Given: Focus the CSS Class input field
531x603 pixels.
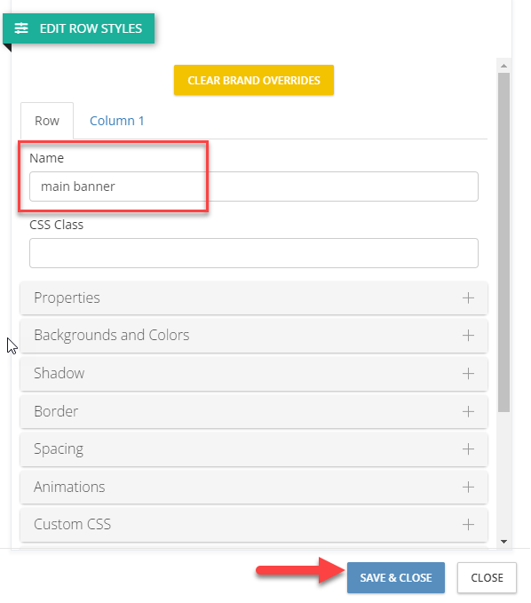Looking at the screenshot, I should [x=254, y=253].
